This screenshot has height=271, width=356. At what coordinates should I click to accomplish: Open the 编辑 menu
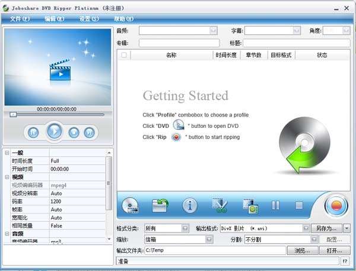point(54,19)
